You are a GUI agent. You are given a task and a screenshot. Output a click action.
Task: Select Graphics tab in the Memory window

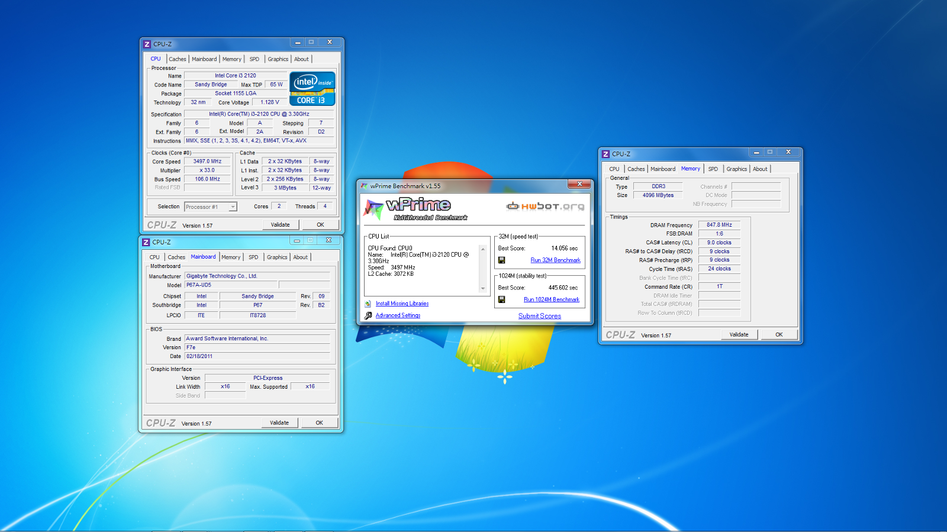(737, 169)
